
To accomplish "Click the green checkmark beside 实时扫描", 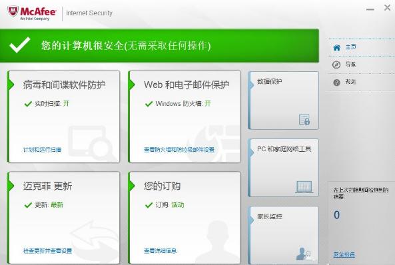I will [28, 103].
